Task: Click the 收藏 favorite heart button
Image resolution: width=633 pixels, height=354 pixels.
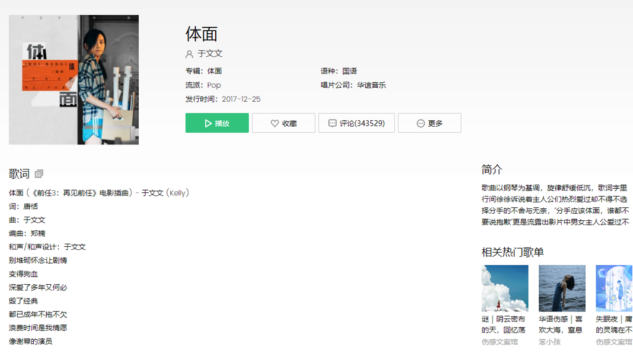Action: (x=283, y=123)
